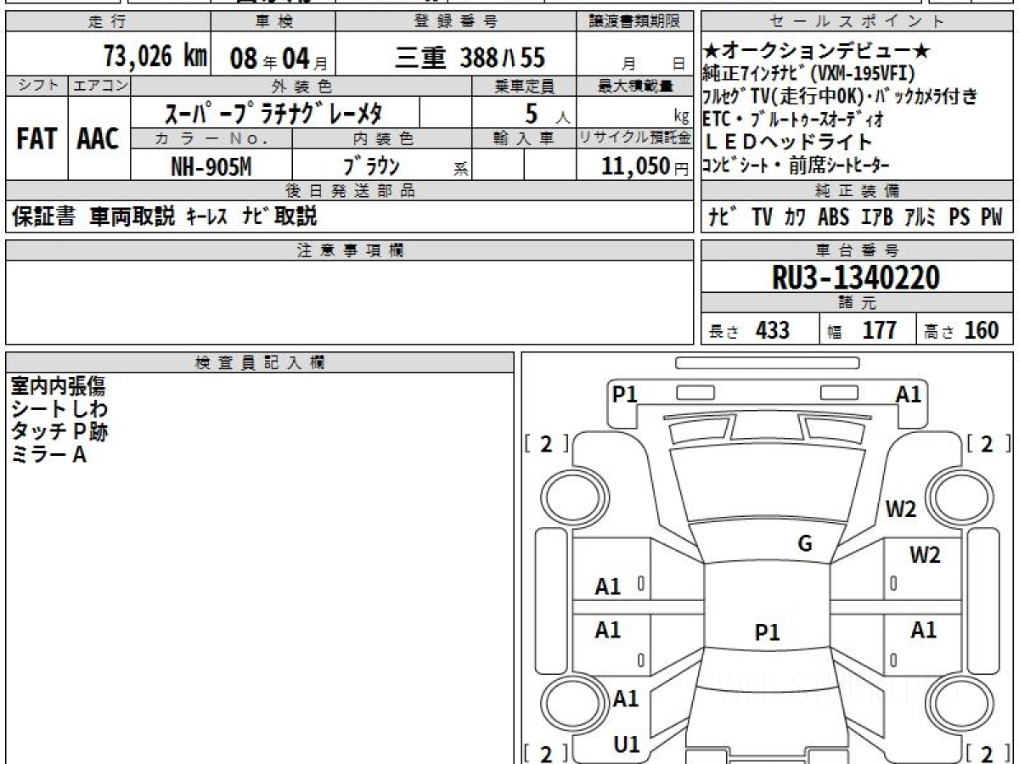The image size is (1019, 764).
Task: Select the FAT transmission value
Action: point(37,139)
